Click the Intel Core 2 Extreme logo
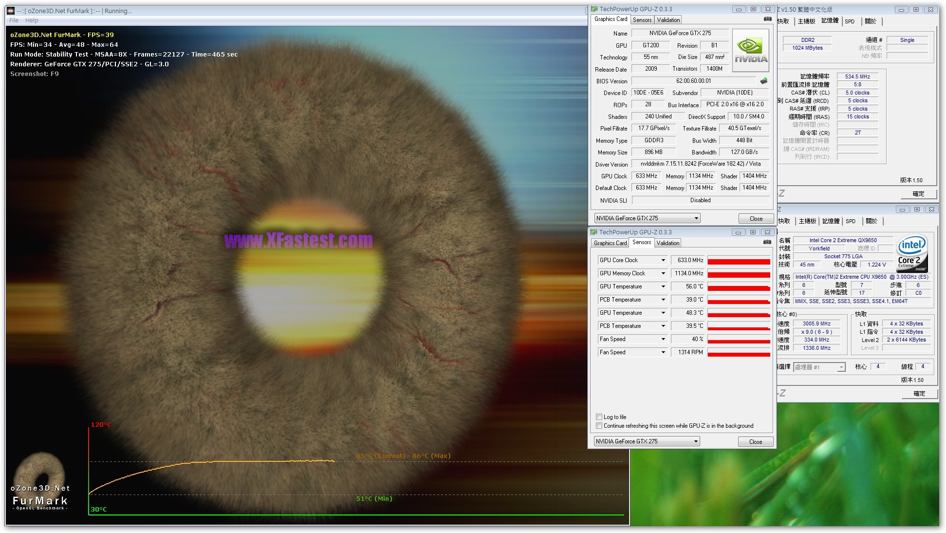 click(x=912, y=254)
